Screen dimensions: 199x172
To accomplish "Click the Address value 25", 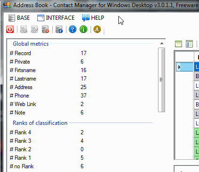I will [83, 87].
